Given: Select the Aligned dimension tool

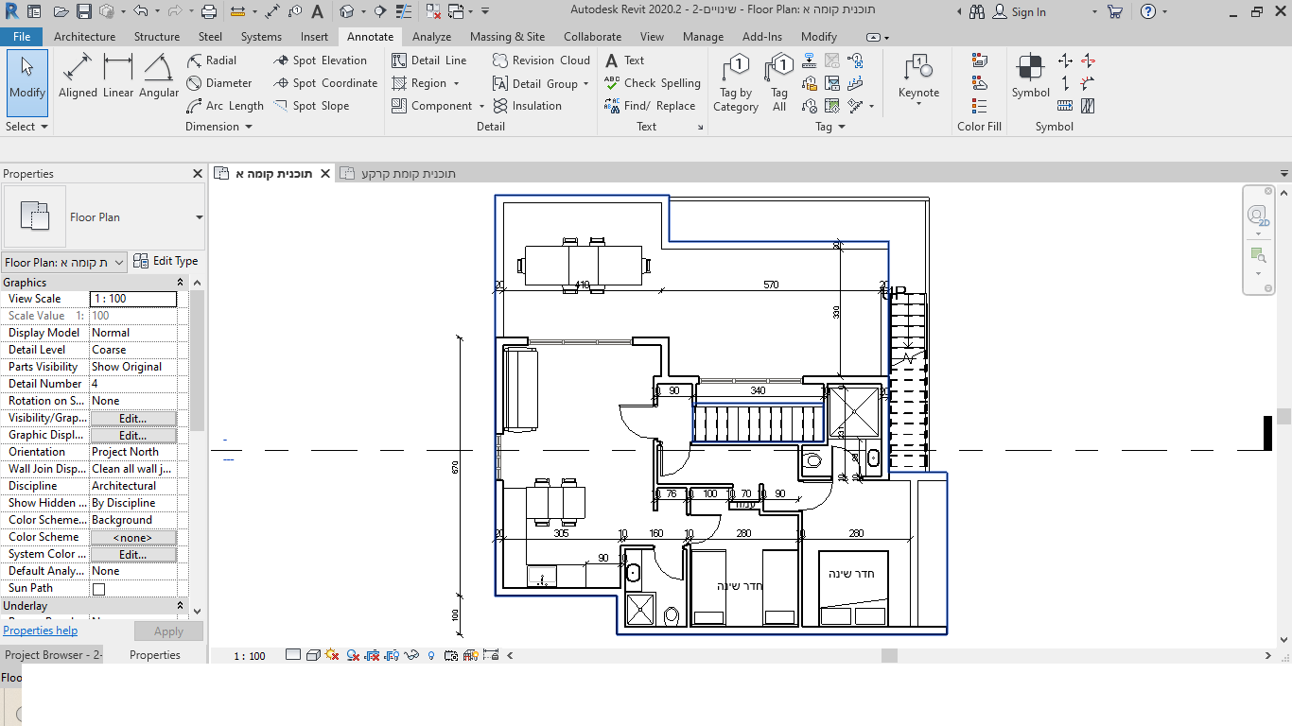Looking at the screenshot, I should tap(78, 77).
